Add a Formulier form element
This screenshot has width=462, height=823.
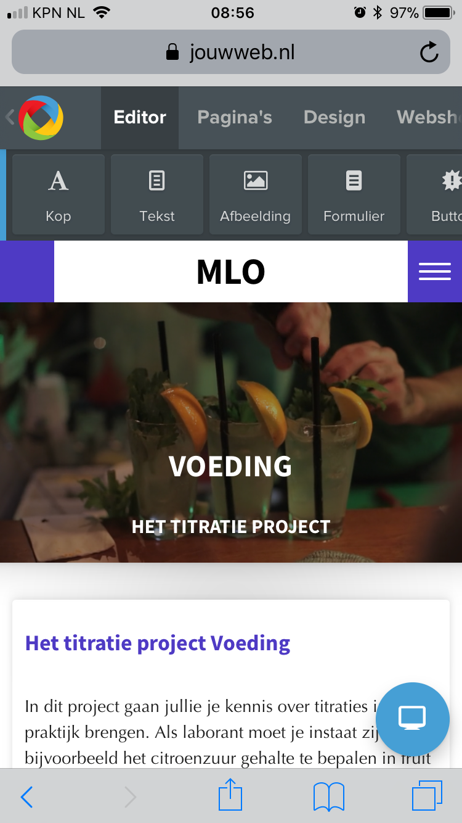click(354, 194)
